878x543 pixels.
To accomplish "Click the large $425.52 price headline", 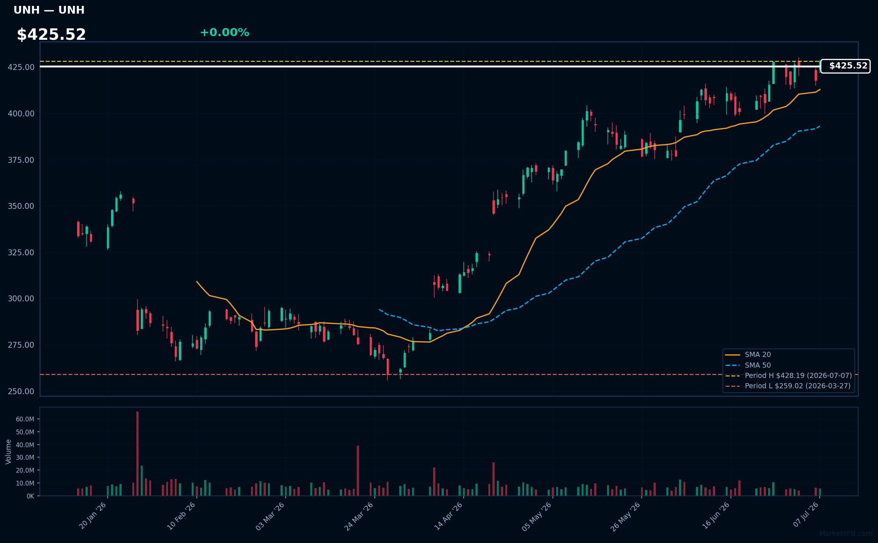I will [51, 35].
